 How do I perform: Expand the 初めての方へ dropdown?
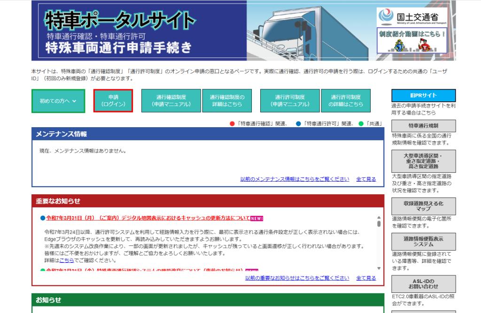[x=58, y=101]
